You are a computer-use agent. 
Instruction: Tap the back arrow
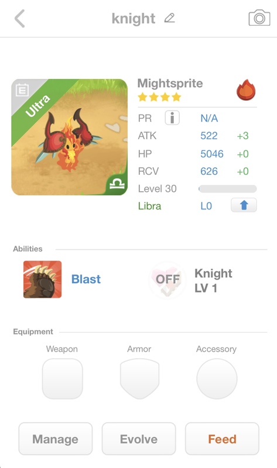pyautogui.click(x=20, y=19)
